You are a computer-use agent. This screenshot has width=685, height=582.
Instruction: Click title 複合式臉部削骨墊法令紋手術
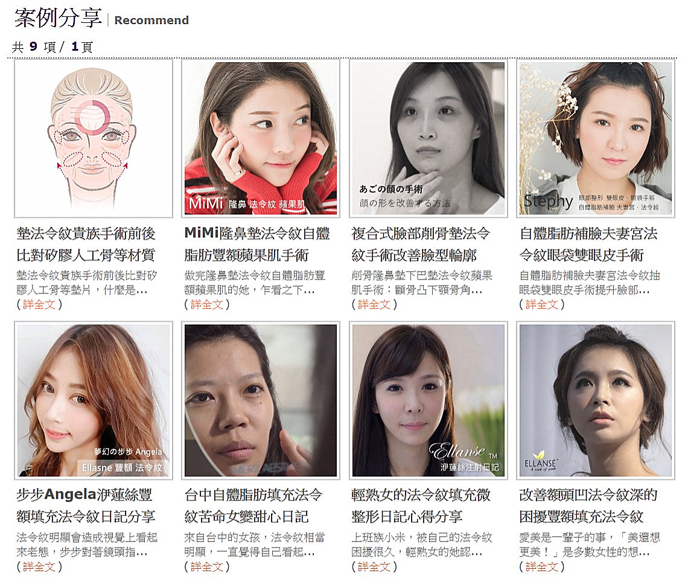coord(421,245)
